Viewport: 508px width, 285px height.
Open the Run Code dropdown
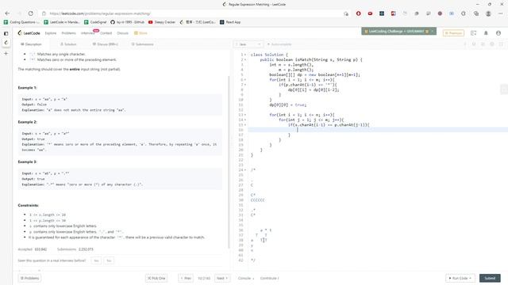click(460, 278)
